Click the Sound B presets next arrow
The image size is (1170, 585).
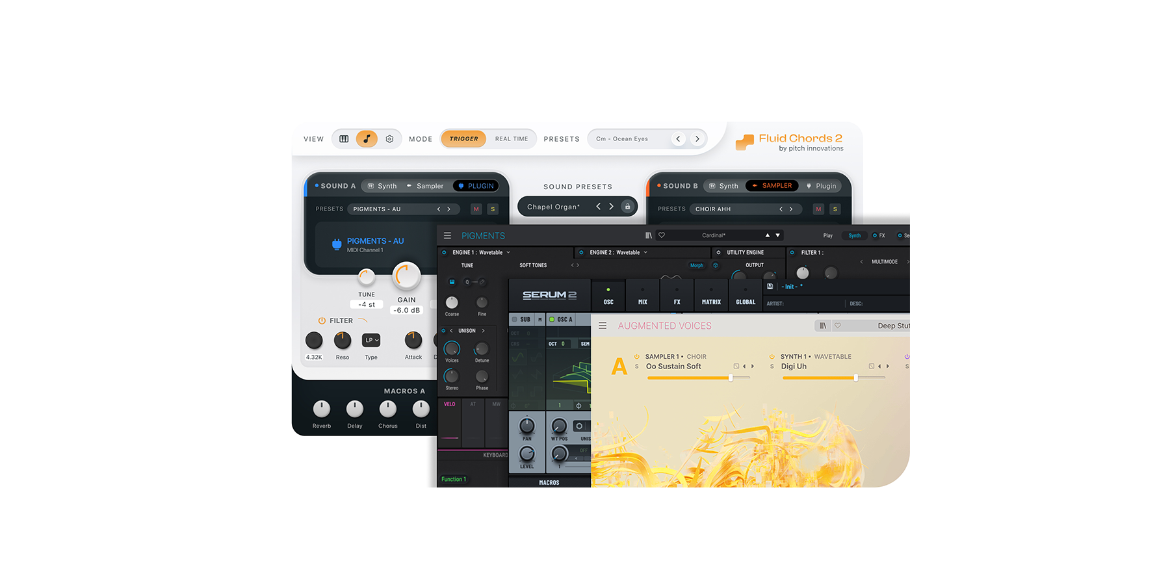pos(791,209)
